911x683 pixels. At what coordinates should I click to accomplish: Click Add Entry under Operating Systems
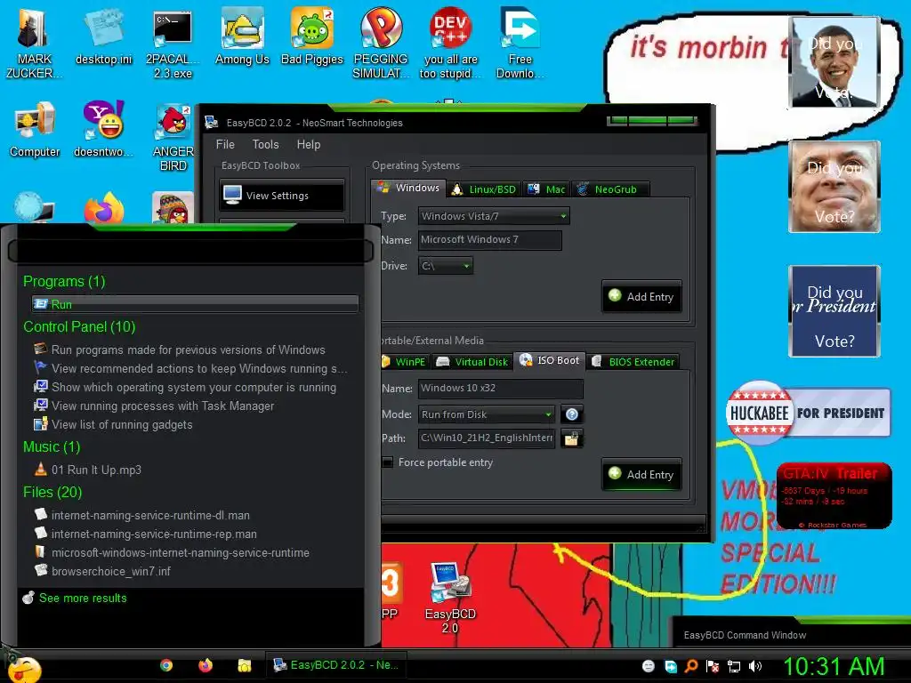[x=641, y=297]
